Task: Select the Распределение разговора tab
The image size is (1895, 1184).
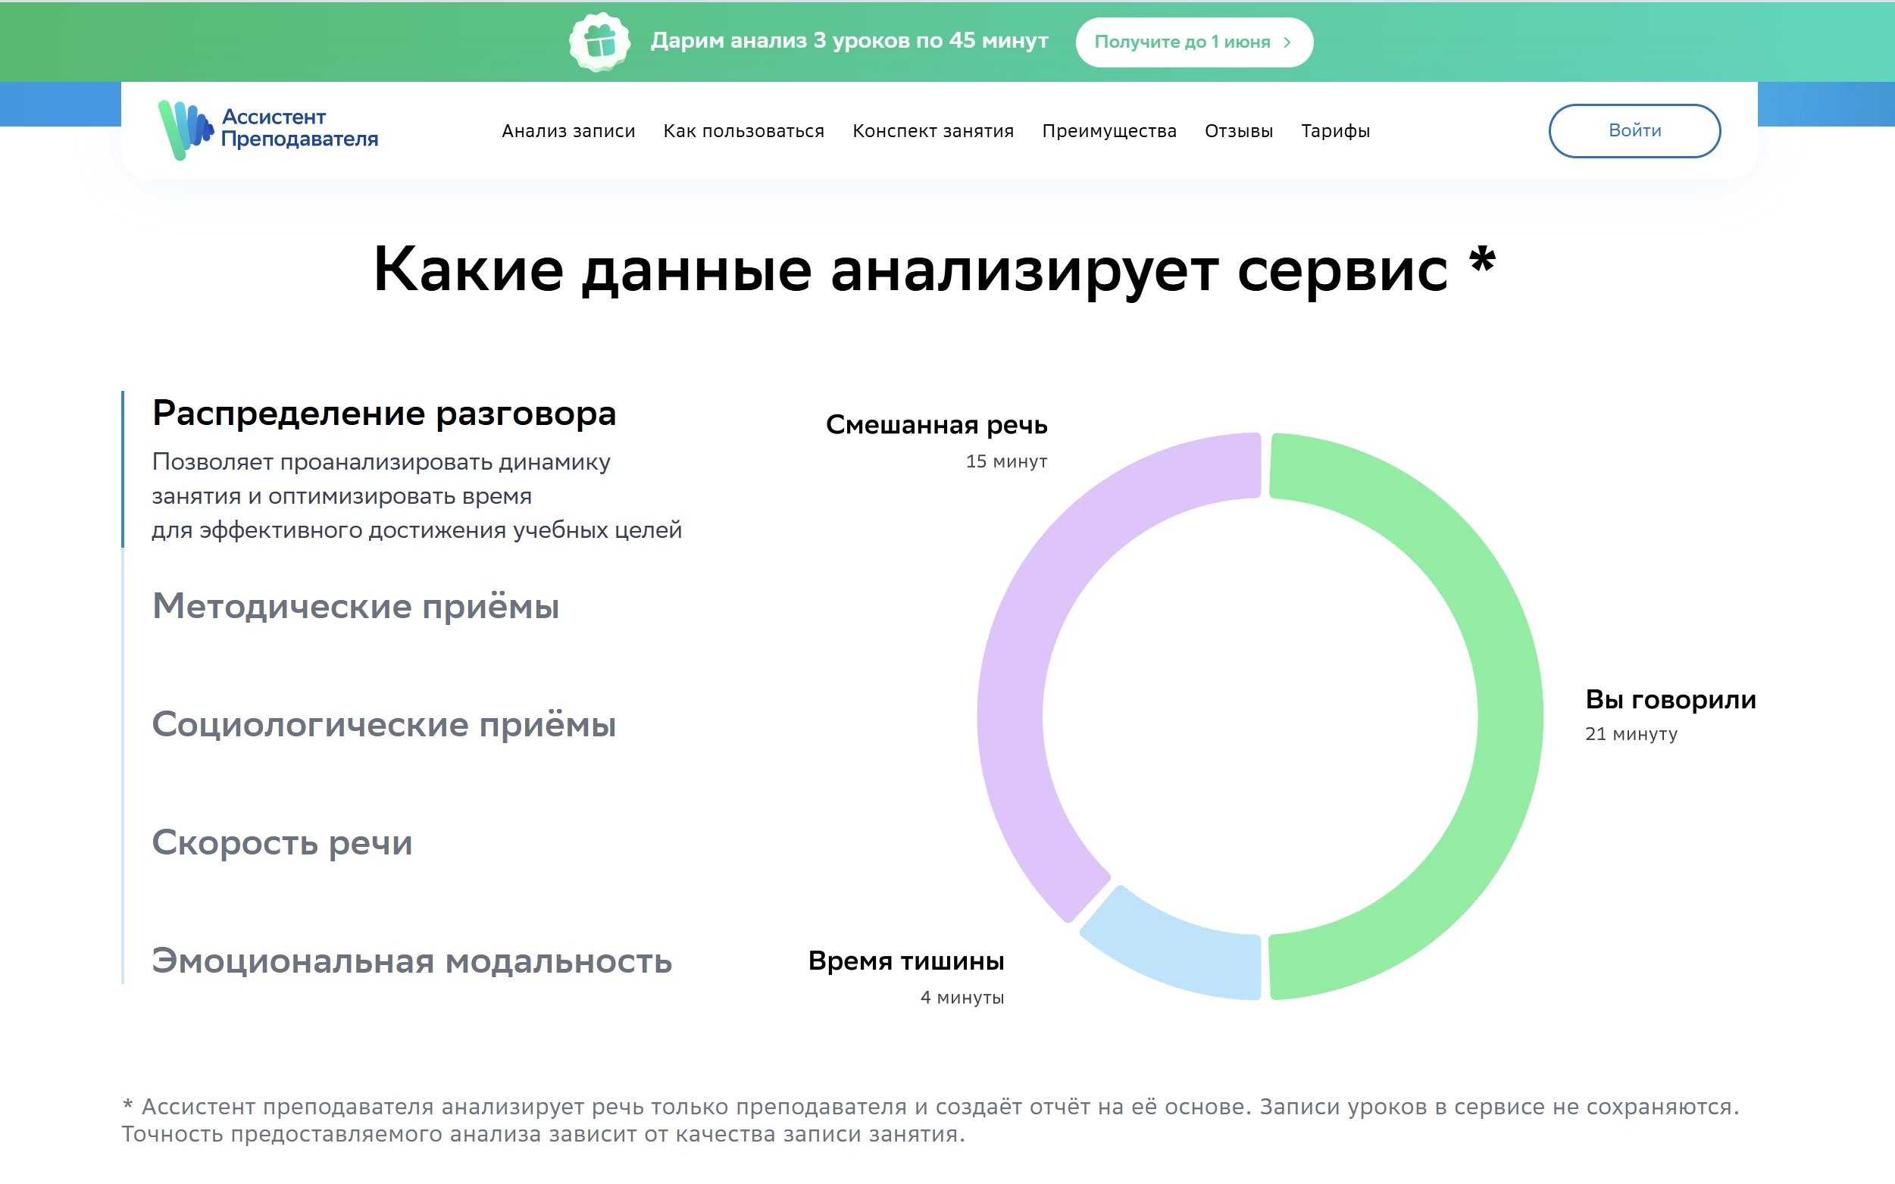Action: 383,414
